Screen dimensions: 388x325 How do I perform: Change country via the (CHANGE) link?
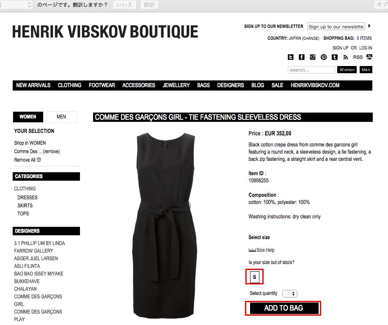click(311, 39)
